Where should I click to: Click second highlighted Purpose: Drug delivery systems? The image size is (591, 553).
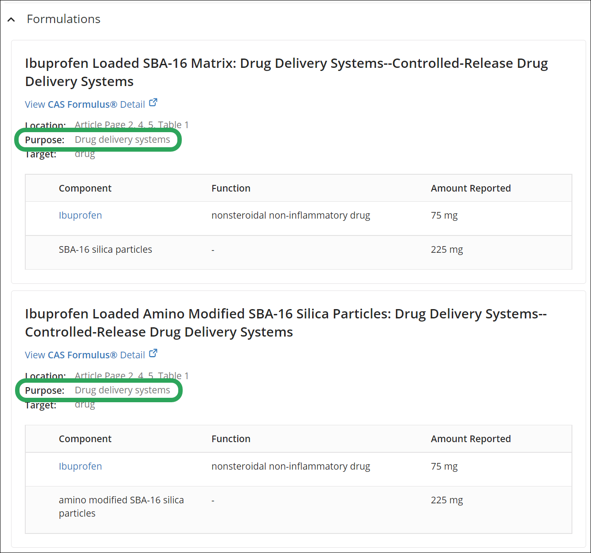pyautogui.click(x=98, y=390)
